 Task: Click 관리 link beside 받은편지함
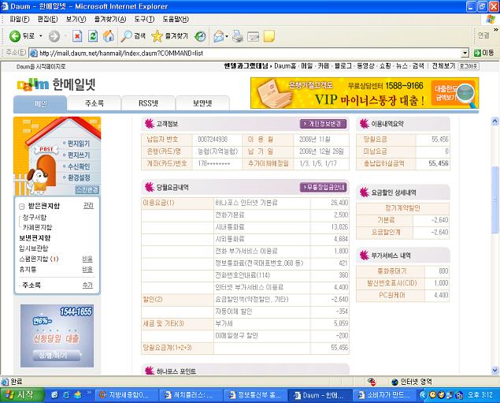pos(88,206)
